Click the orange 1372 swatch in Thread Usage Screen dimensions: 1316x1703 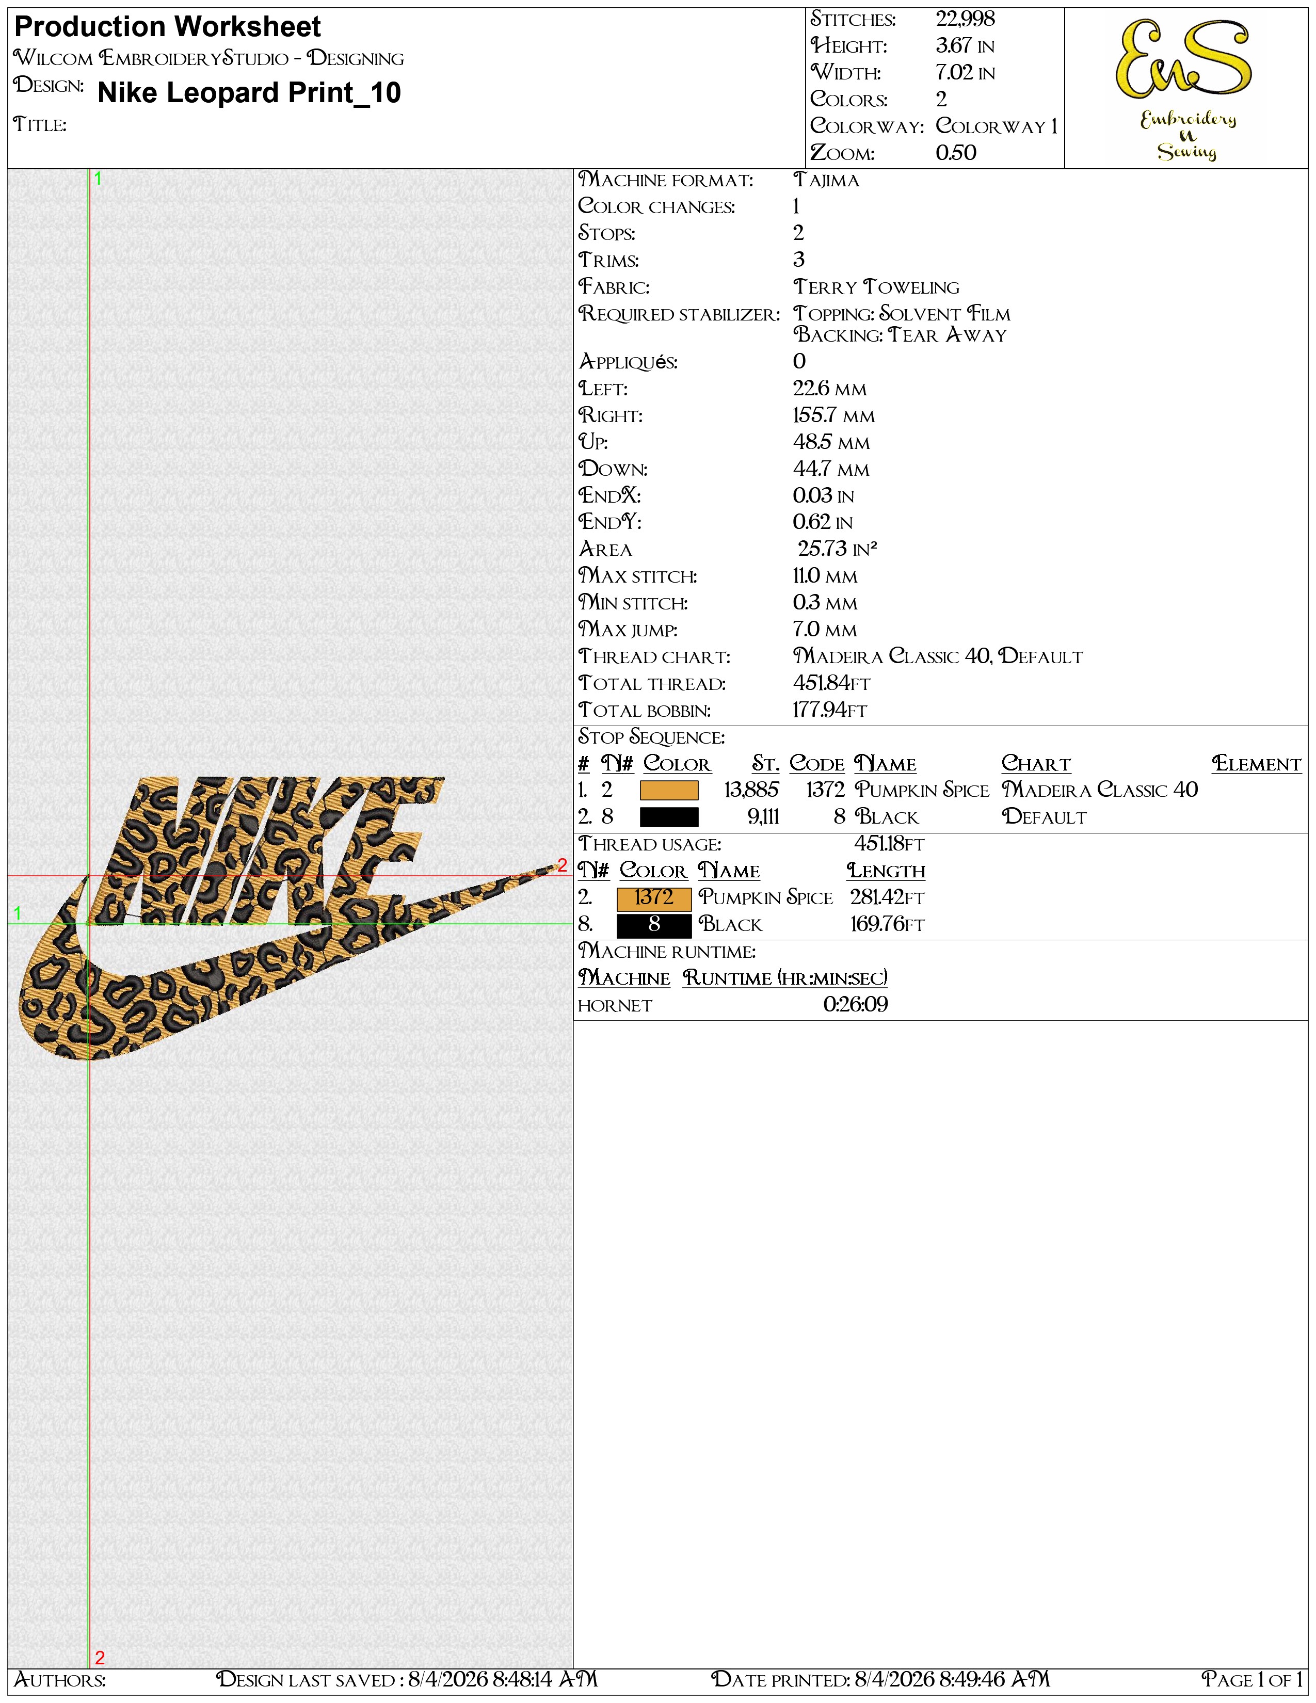654,898
